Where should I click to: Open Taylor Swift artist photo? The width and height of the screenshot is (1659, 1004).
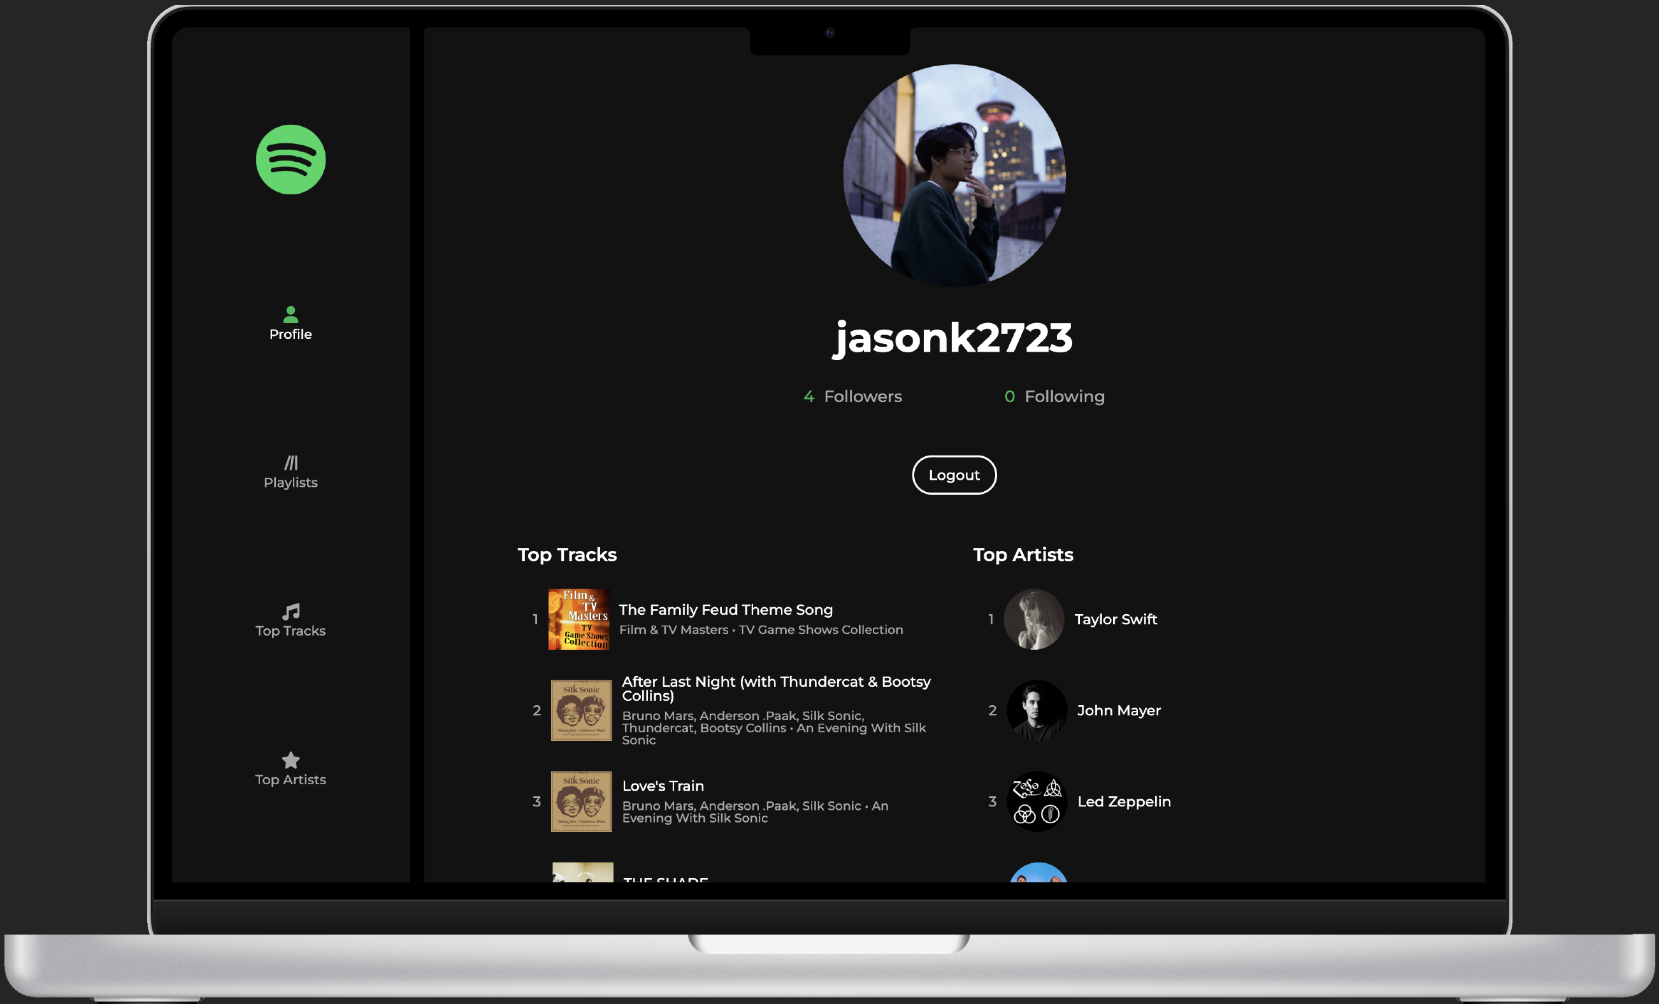1034,619
